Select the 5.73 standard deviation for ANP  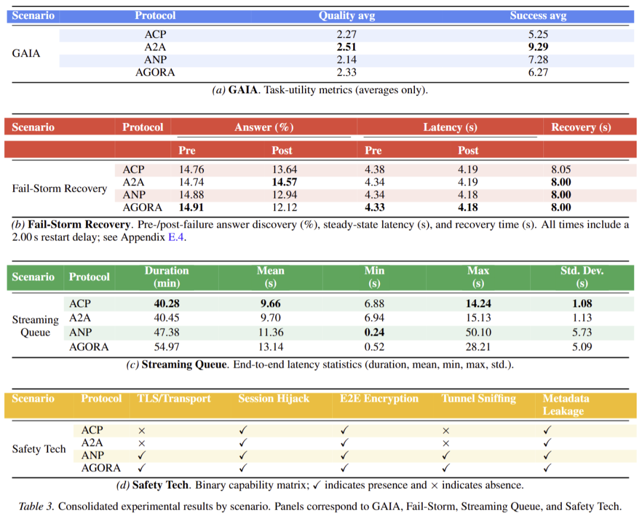pyautogui.click(x=582, y=332)
